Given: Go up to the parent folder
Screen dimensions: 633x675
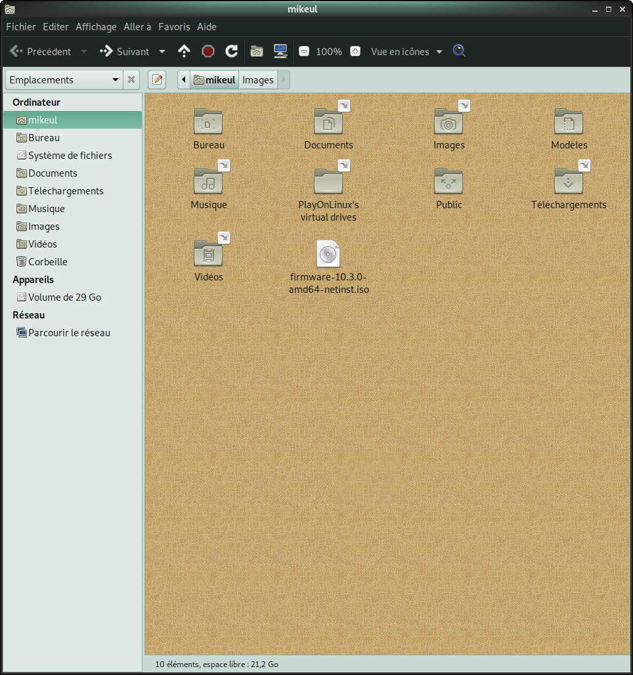Looking at the screenshot, I should tap(184, 51).
